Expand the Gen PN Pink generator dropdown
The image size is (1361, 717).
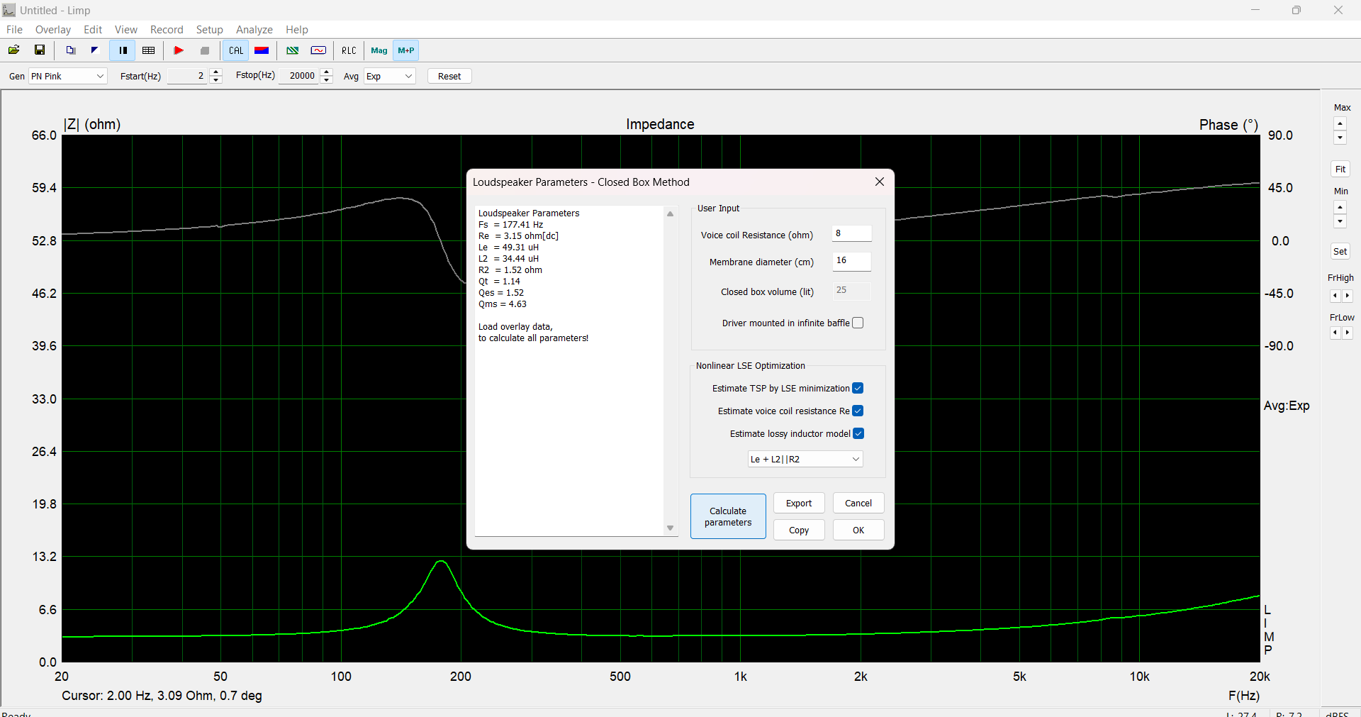[67, 76]
